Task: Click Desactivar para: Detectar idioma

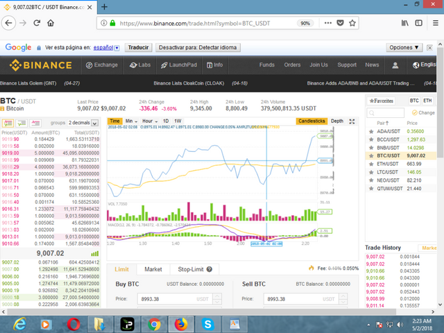Action: coord(198,48)
